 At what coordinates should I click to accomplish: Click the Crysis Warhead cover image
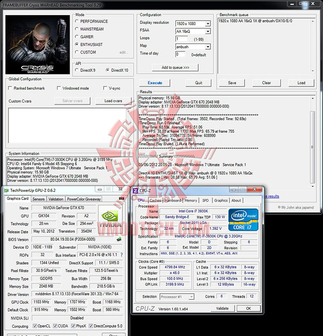pos(38,44)
